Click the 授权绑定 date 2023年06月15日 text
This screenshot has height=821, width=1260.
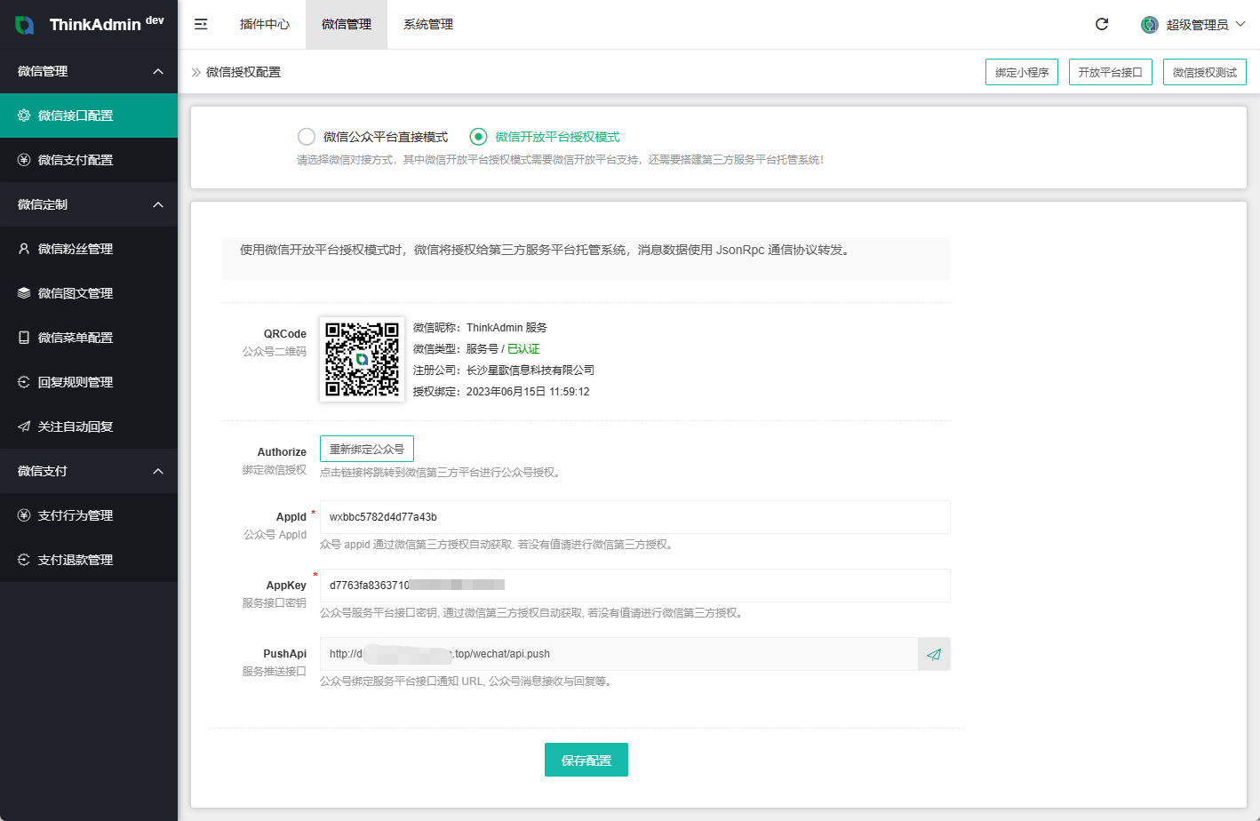click(528, 392)
